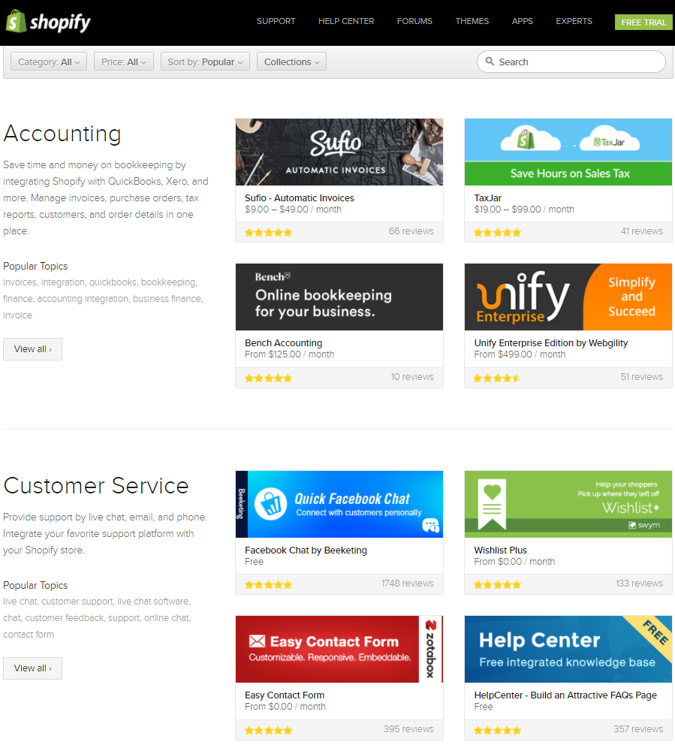Click the $19.00 – $99.00 / month price
Image resolution: width=675 pixels, height=745 pixels.
(524, 210)
